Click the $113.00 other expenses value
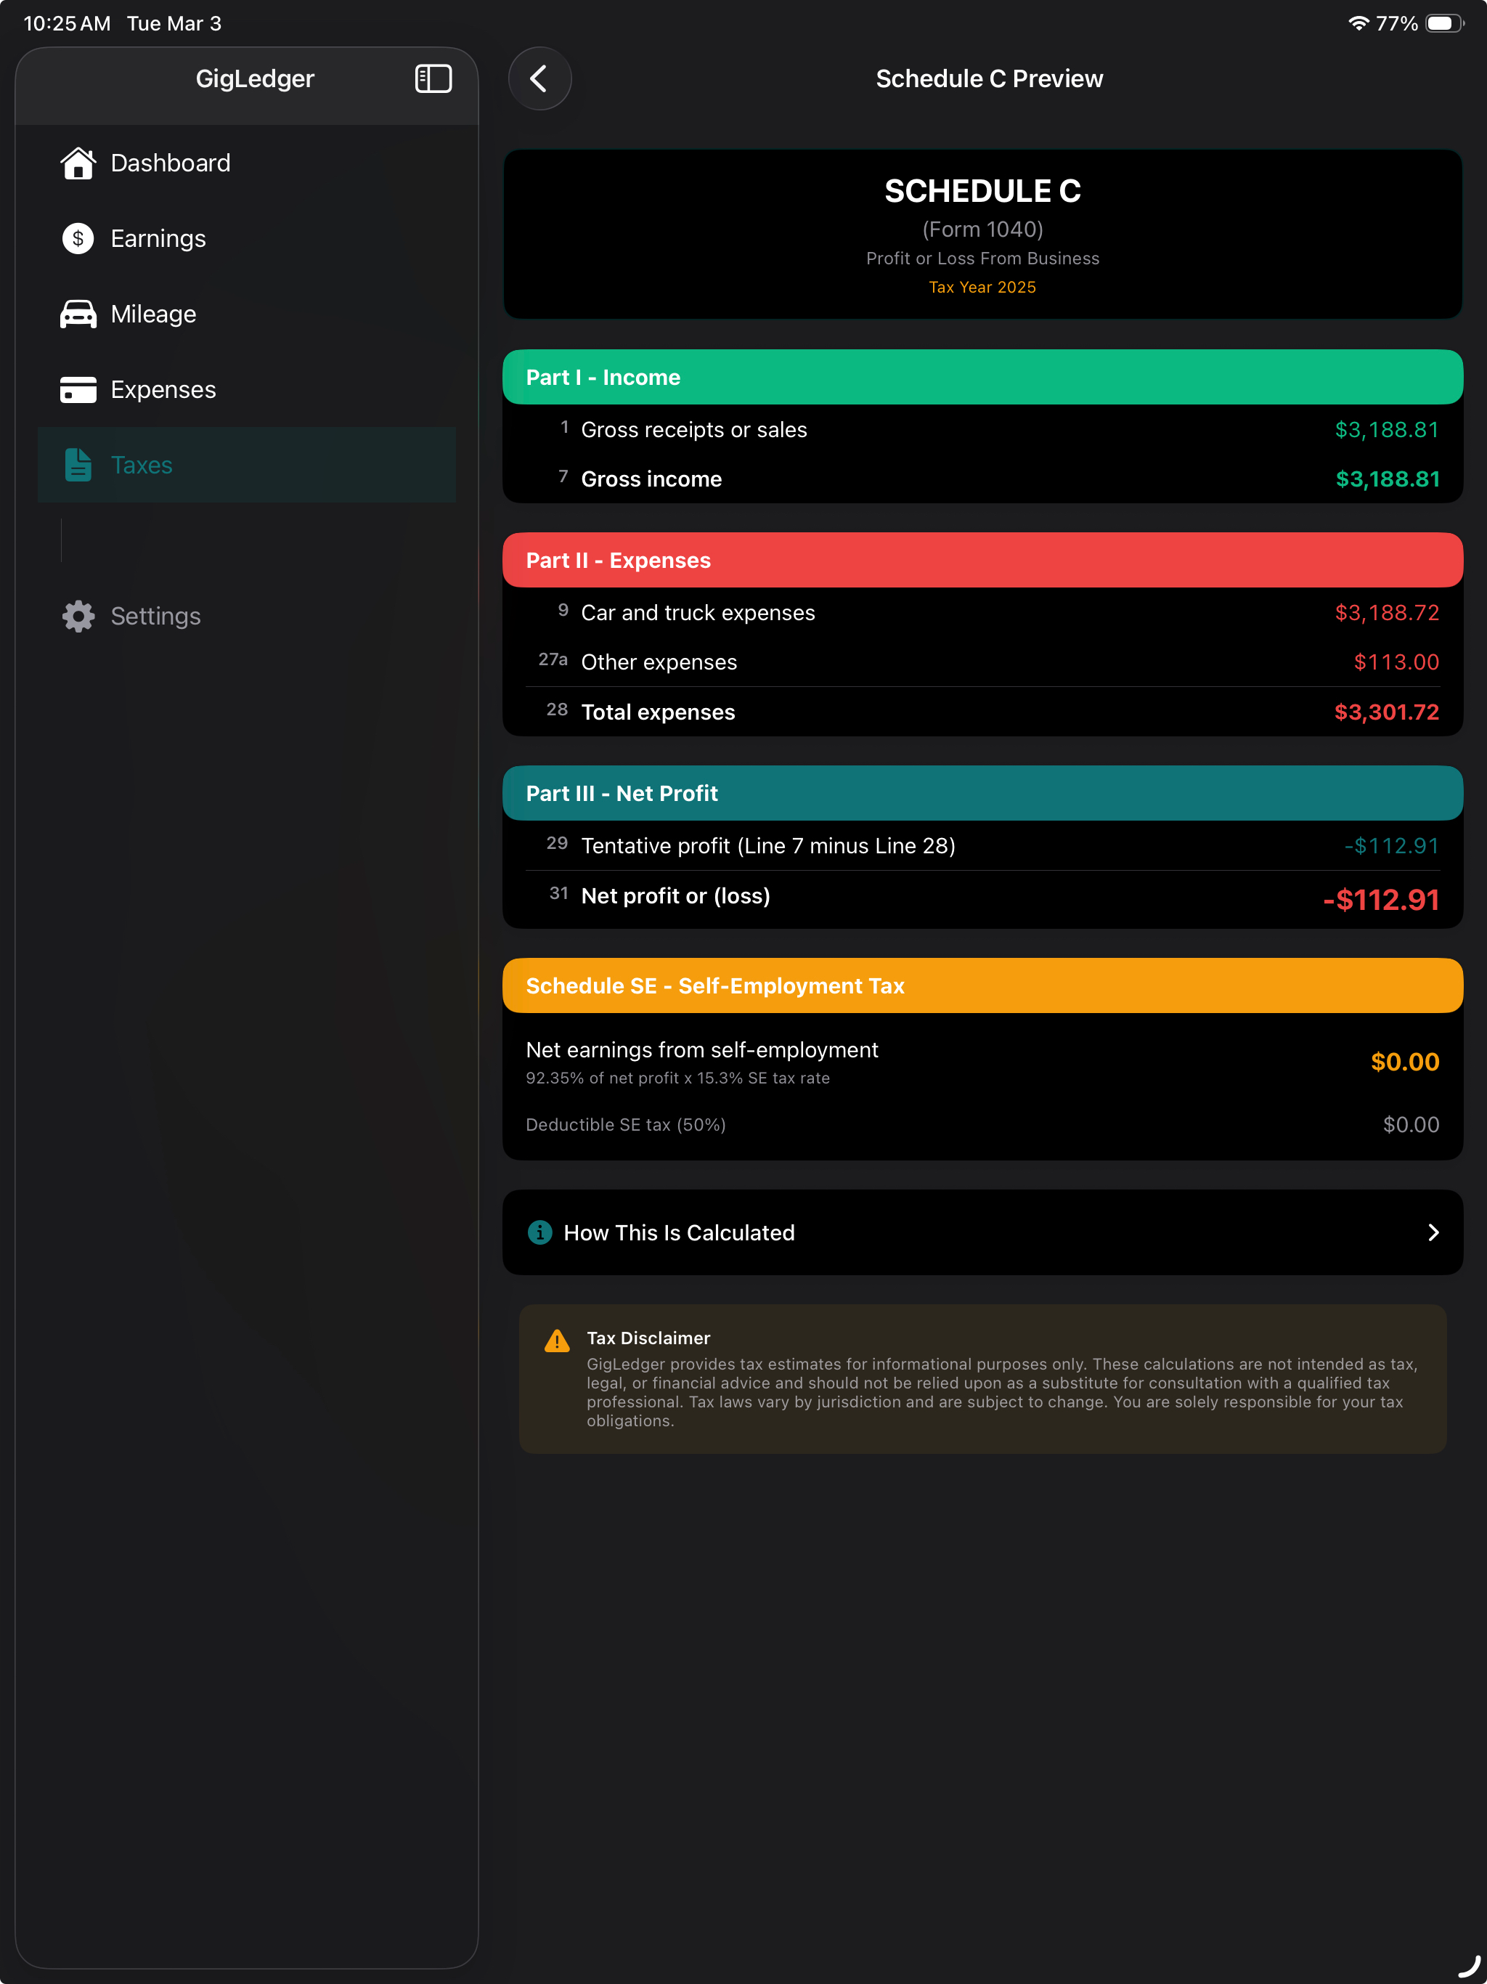The image size is (1487, 1984). [1396, 662]
